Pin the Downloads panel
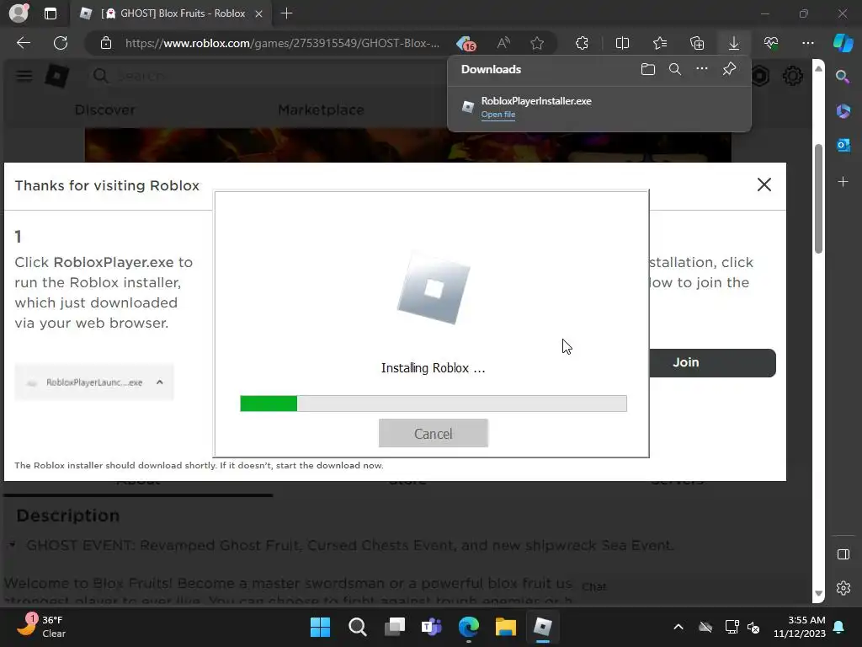This screenshot has width=862, height=647. click(x=729, y=69)
